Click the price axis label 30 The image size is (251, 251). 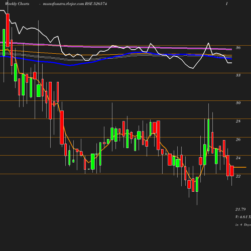238,103
